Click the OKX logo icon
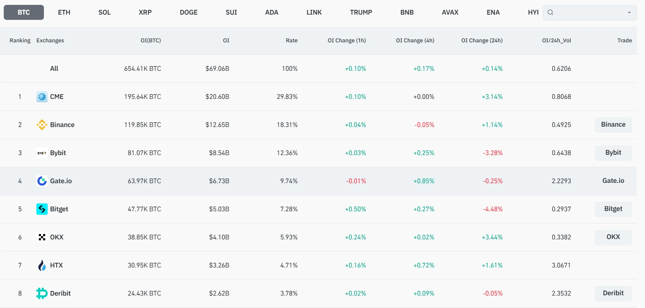Screen dimensions: 645x308 click(x=42, y=237)
